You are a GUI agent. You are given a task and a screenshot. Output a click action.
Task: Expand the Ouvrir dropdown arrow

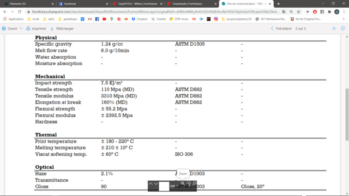point(21,28)
